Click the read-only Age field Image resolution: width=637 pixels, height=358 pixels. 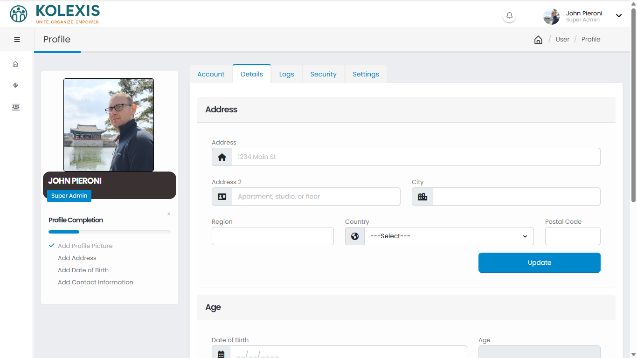[540, 353]
